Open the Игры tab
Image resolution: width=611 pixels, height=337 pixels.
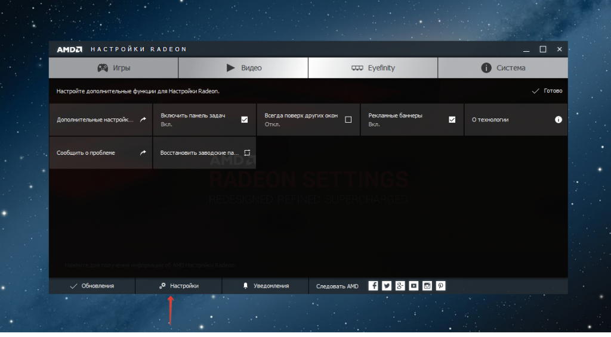pos(113,68)
